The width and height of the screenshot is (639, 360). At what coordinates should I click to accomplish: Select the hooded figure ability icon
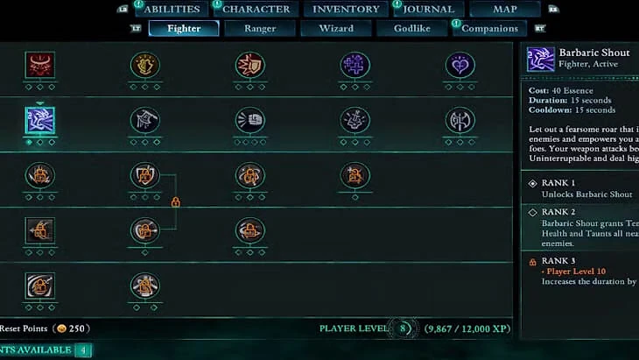145,120
